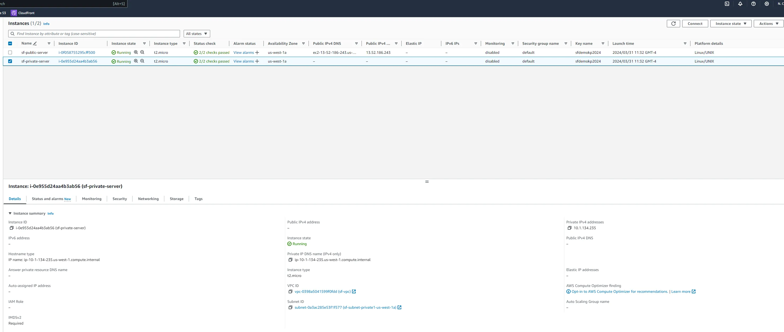The image size is (784, 332).
Task: Sort by Instance type column arrow
Action: pos(184,43)
